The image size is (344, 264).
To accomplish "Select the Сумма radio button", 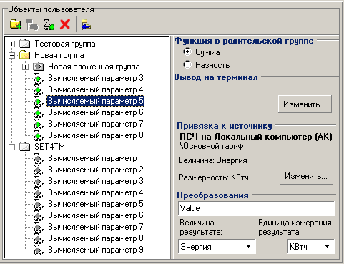I will tap(187, 52).
